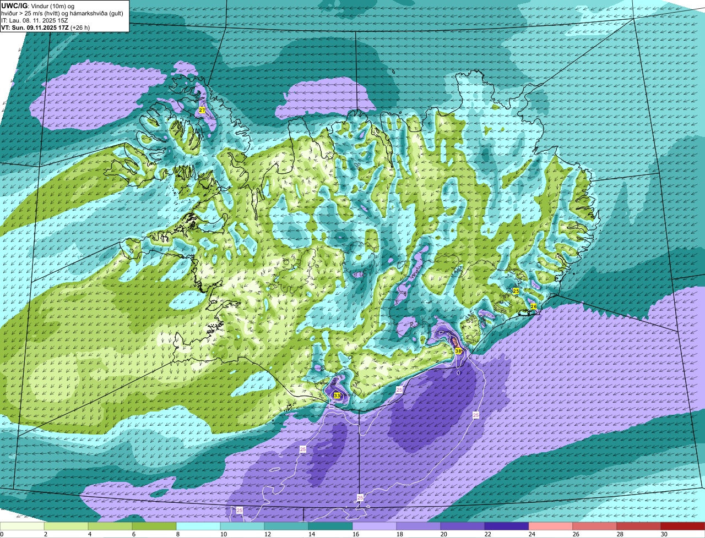
Task: Select the 6–8 m/s olive green swatch
Action: (x=154, y=526)
